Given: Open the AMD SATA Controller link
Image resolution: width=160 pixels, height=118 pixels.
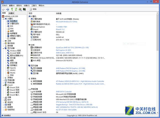Looking at the screenshot, I should (x=64, y=92).
